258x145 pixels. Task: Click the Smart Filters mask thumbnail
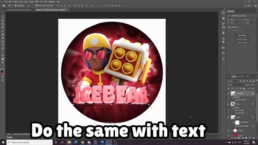click(237, 122)
